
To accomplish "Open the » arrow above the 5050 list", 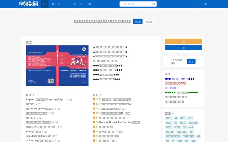I will coord(101,95).
